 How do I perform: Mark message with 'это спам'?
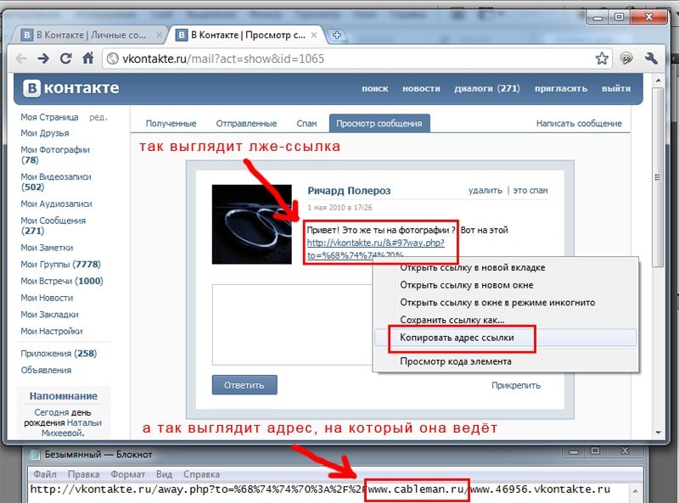coord(530,191)
